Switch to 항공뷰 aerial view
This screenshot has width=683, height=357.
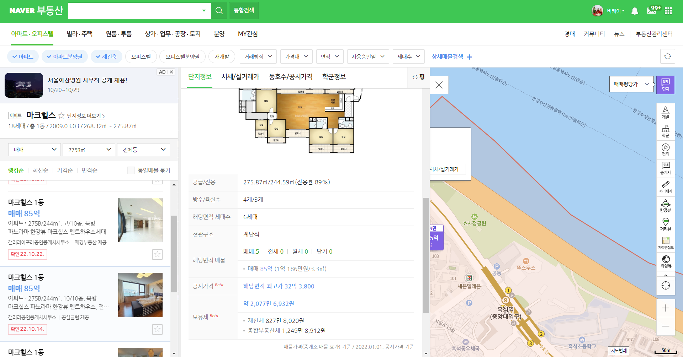coord(666,206)
